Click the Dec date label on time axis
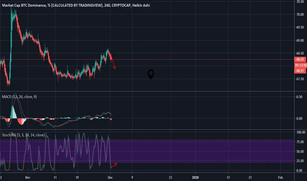307x181 pixels. [x=110, y=177]
